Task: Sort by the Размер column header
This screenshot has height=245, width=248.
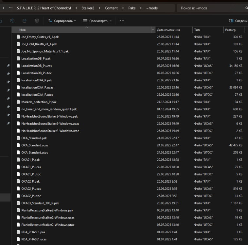Action: click(230, 30)
